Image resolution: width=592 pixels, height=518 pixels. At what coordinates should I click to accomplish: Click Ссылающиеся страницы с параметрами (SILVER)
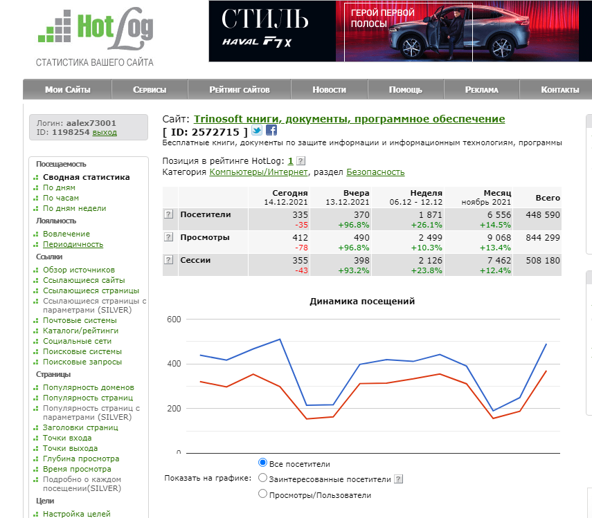coord(94,306)
